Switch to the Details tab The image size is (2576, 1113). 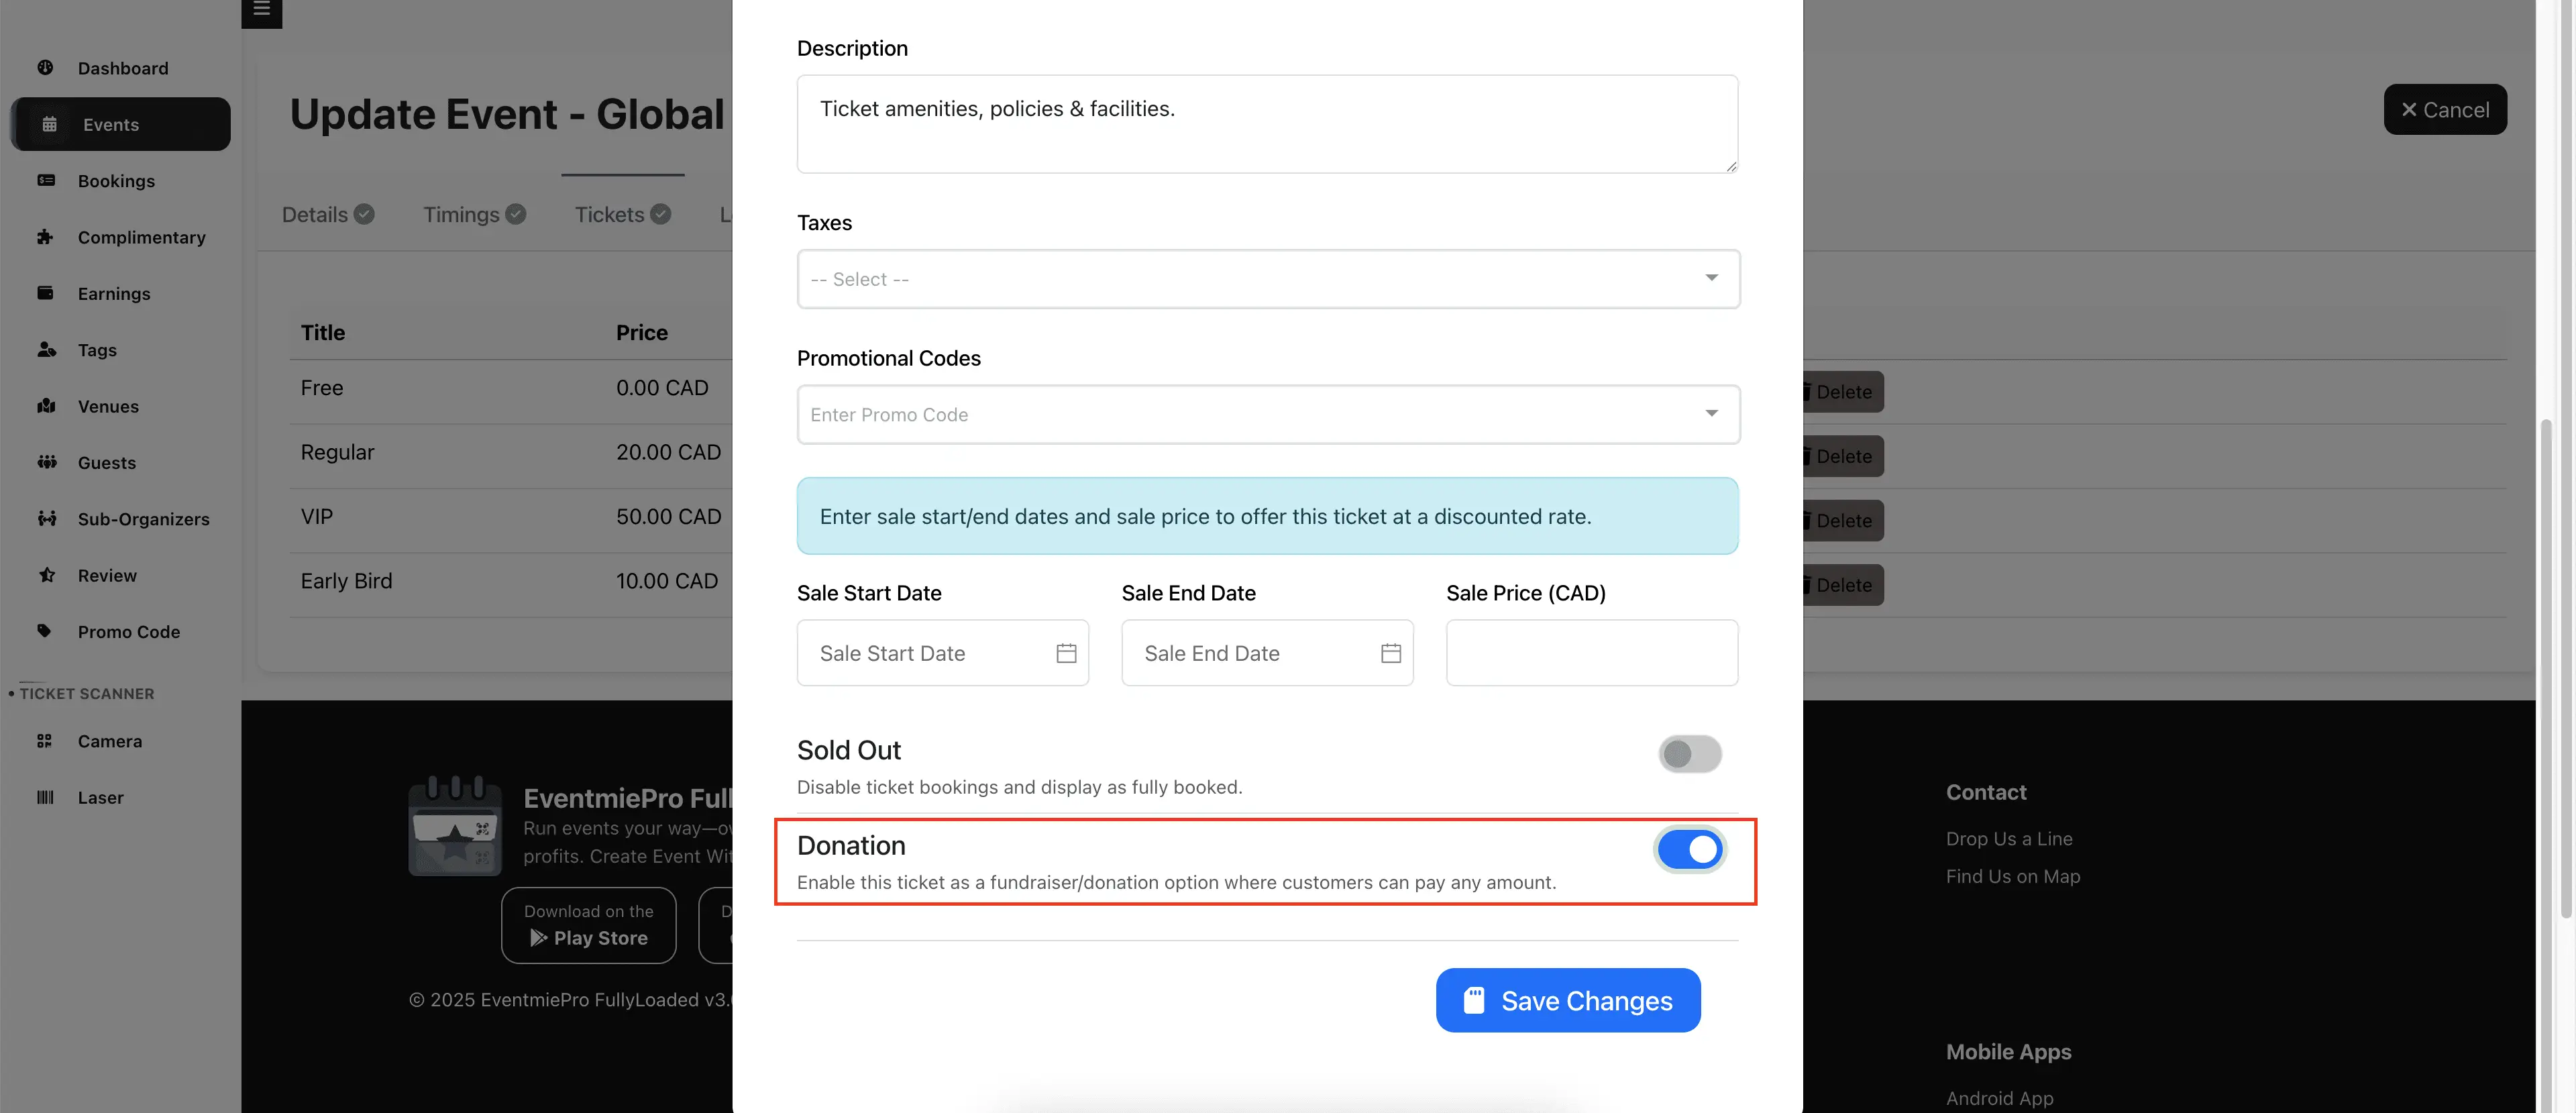click(327, 214)
